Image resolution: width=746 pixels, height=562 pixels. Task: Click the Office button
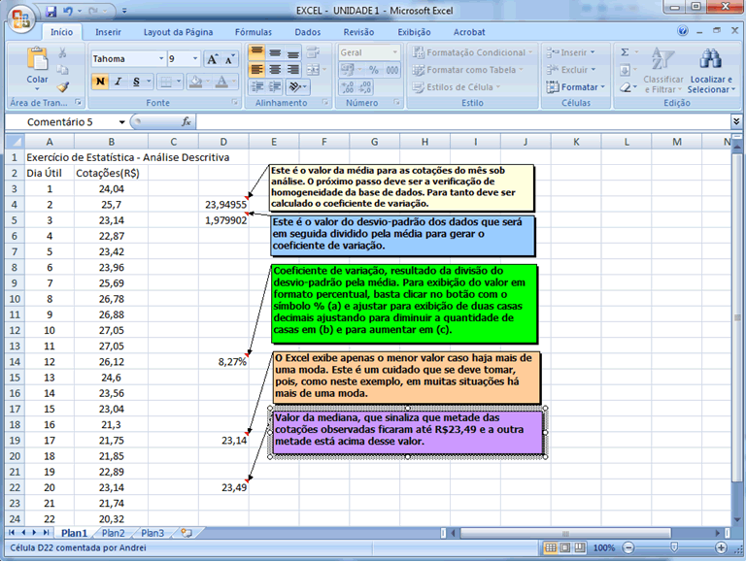(18, 18)
